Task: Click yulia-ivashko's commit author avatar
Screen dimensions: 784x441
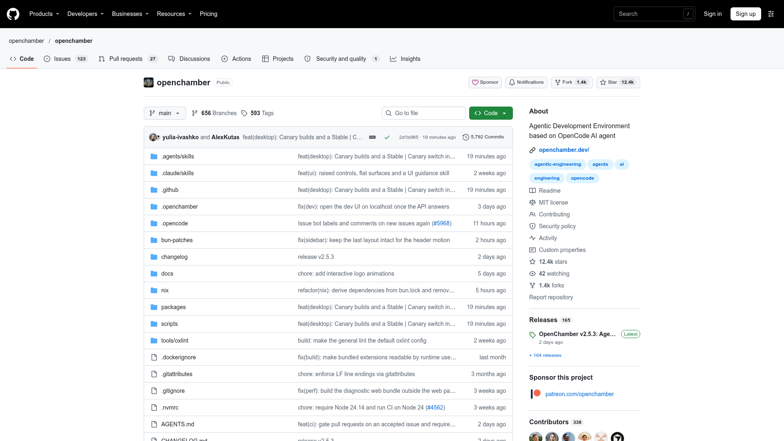Action: [x=153, y=137]
